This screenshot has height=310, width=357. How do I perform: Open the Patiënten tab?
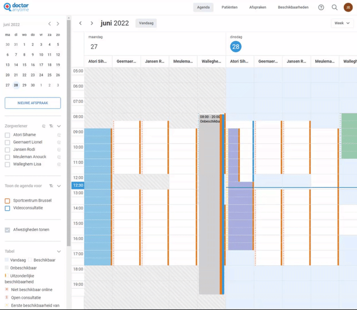(229, 7)
